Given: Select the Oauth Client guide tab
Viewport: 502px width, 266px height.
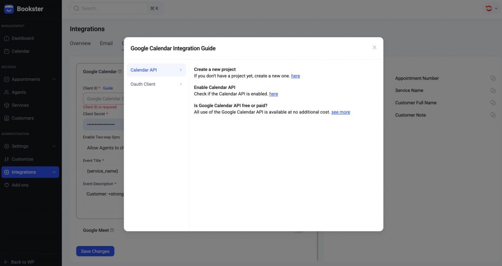Looking at the screenshot, I should point(156,84).
